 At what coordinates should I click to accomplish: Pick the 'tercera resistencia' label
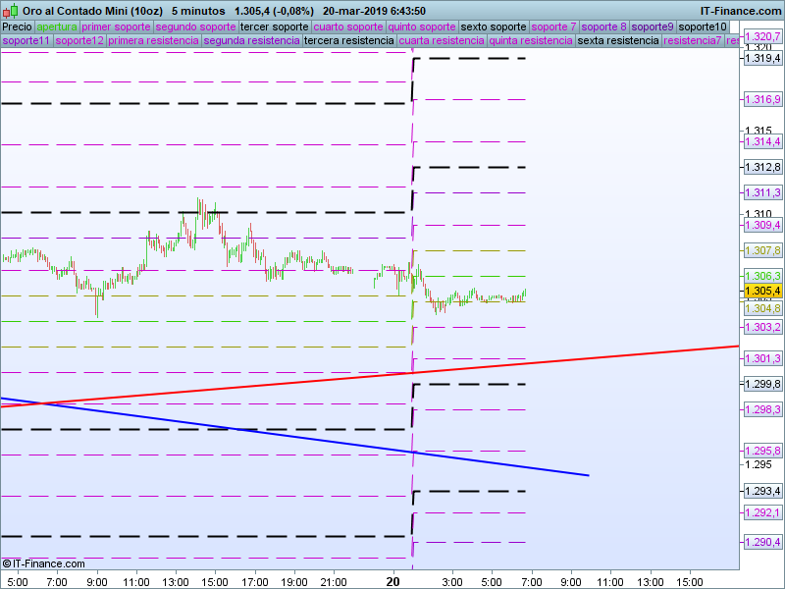coord(349,41)
